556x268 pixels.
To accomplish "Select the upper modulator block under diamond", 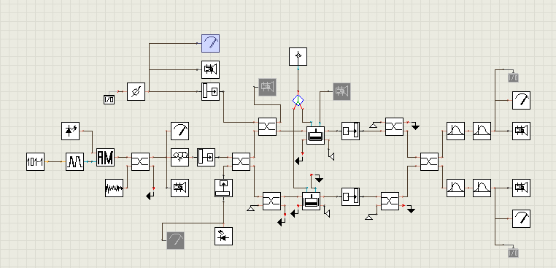I will tap(316, 135).
